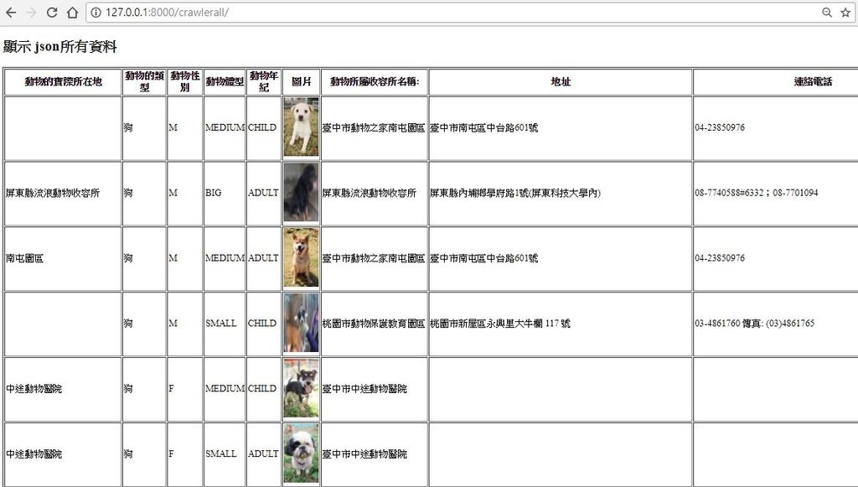Select the shelter name 桃園市動物保護教育園區
The image size is (858, 487).
[x=374, y=324]
